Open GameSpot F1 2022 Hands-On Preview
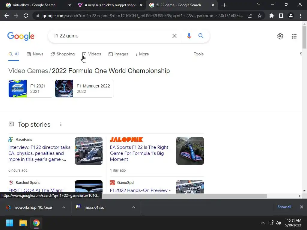Image resolution: width=307 pixels, height=230 pixels. tap(140, 190)
